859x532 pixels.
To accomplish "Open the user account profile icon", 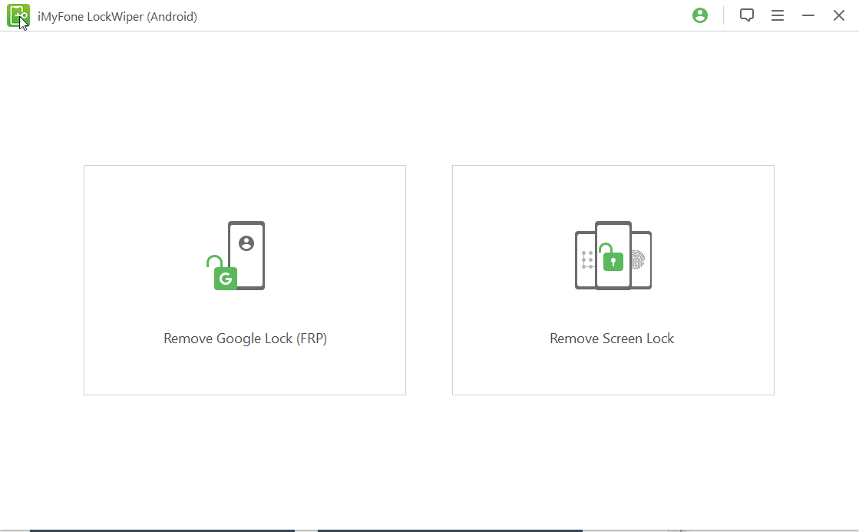I will click(700, 15).
